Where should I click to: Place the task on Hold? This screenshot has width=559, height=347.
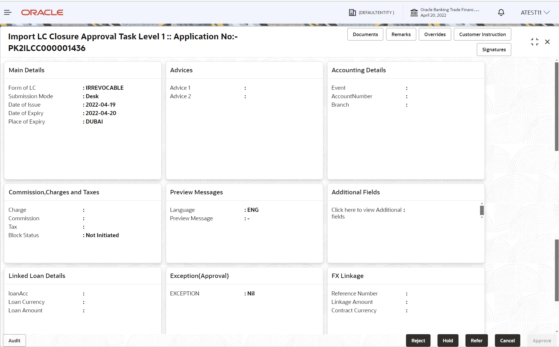[447, 340]
